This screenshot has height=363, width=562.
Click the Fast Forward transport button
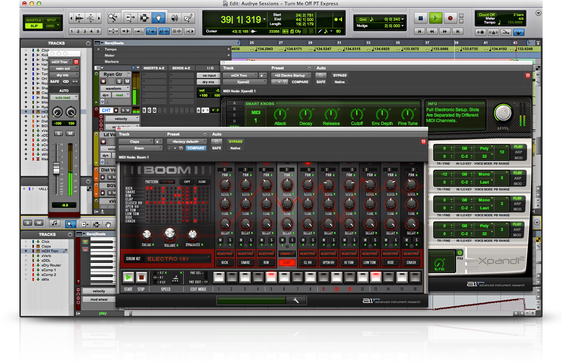point(445,31)
